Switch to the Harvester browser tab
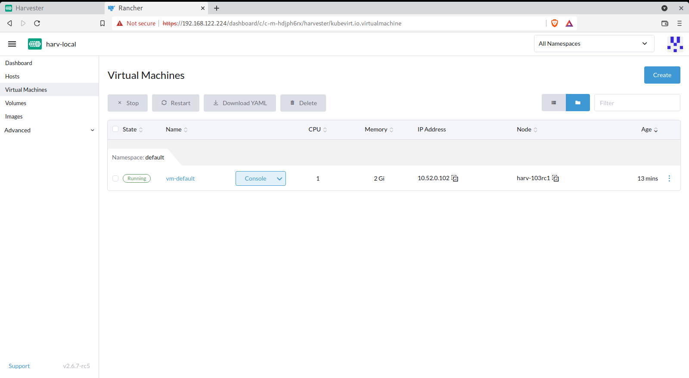Viewport: 689px width, 378px height. click(x=52, y=8)
